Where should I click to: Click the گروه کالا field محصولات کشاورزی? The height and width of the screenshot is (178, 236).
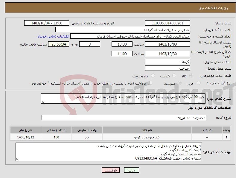coord(124,118)
